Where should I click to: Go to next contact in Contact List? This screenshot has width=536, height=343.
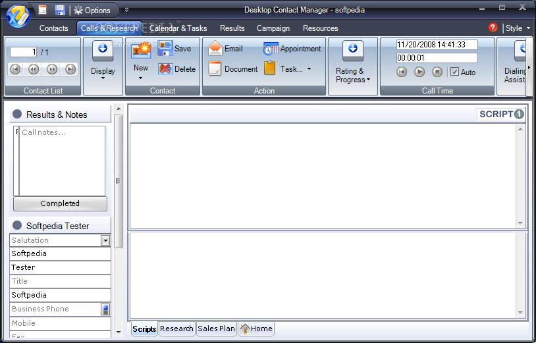point(52,69)
